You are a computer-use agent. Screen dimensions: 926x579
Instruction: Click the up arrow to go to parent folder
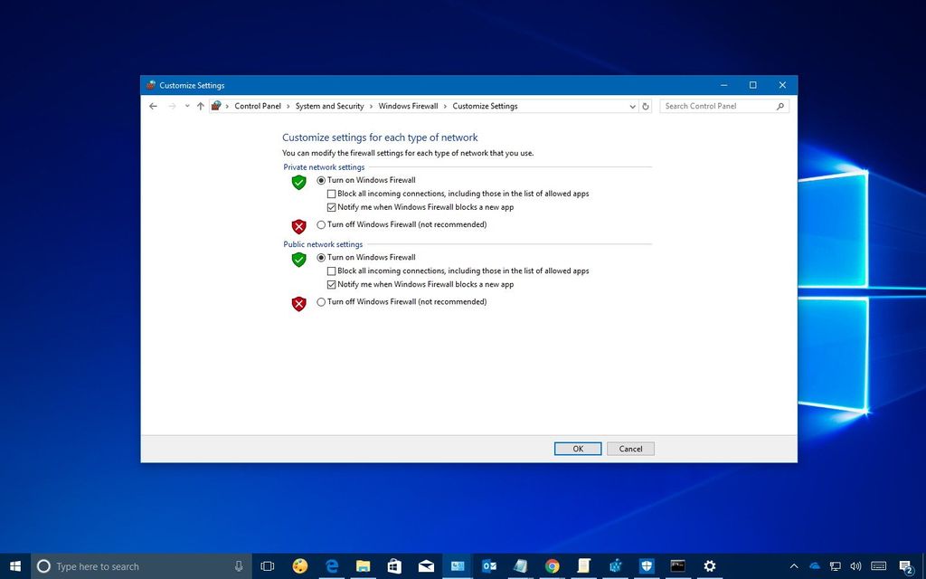(200, 106)
